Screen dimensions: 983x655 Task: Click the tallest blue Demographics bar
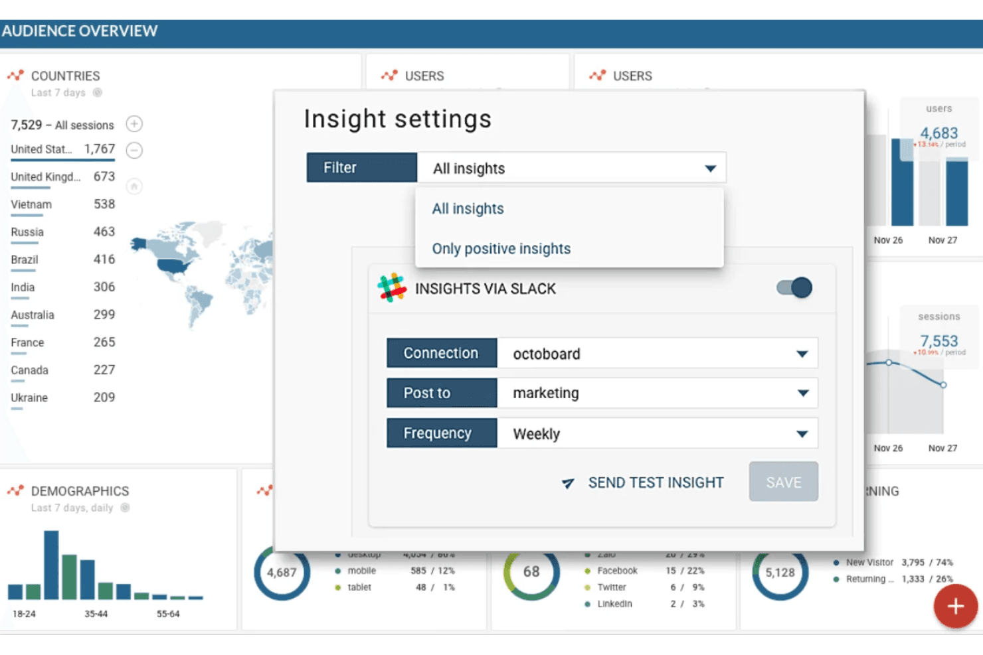[51, 565]
